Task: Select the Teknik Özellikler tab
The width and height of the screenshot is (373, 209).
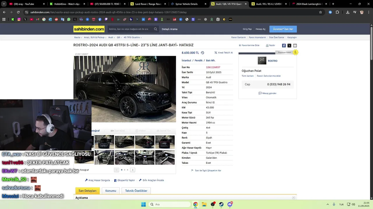Action: click(x=136, y=191)
